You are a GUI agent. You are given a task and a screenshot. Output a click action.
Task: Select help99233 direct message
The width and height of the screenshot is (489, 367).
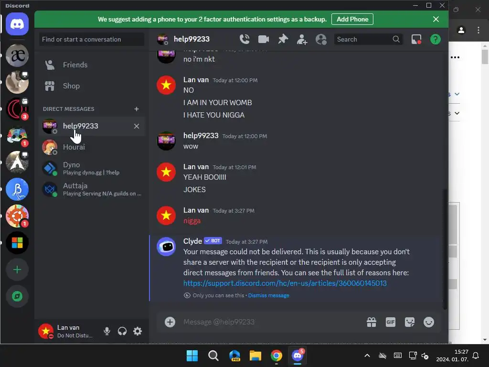92,126
